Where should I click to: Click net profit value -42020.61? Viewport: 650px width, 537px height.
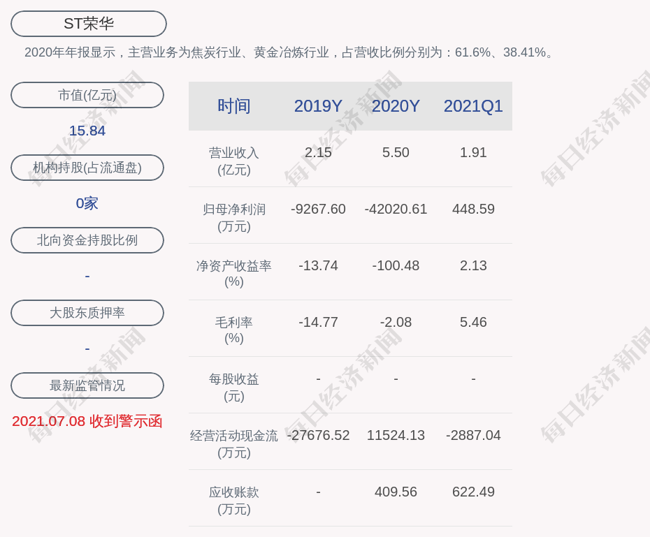pyautogui.click(x=396, y=209)
